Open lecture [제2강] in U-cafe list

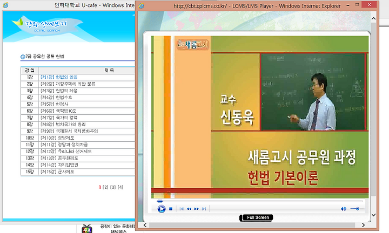click(68, 84)
